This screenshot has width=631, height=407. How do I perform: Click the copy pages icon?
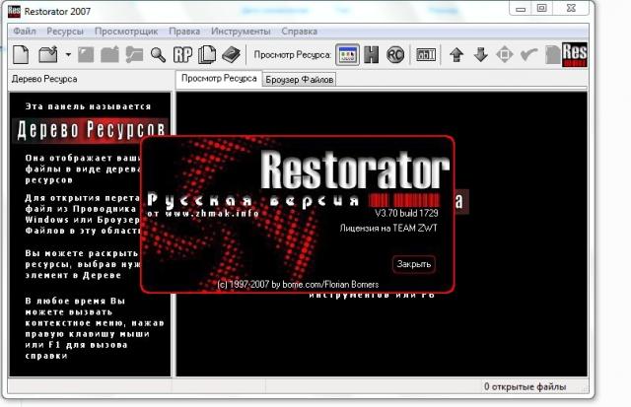point(207,55)
